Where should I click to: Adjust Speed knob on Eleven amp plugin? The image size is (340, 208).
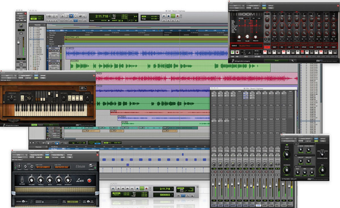[59, 180]
